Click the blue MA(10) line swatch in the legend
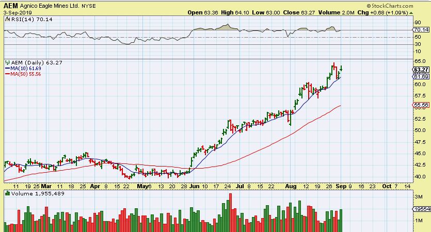Screen dimensions: 431x232 point(7,69)
